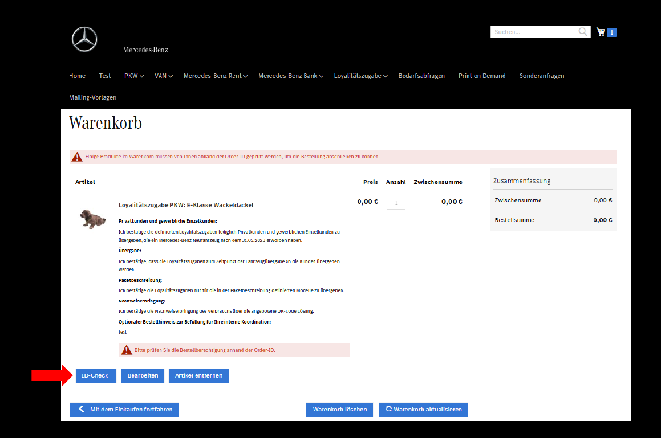Open Mailing-Vorlagen in navigation
Screen dimensions: 661x438
click(x=93, y=97)
